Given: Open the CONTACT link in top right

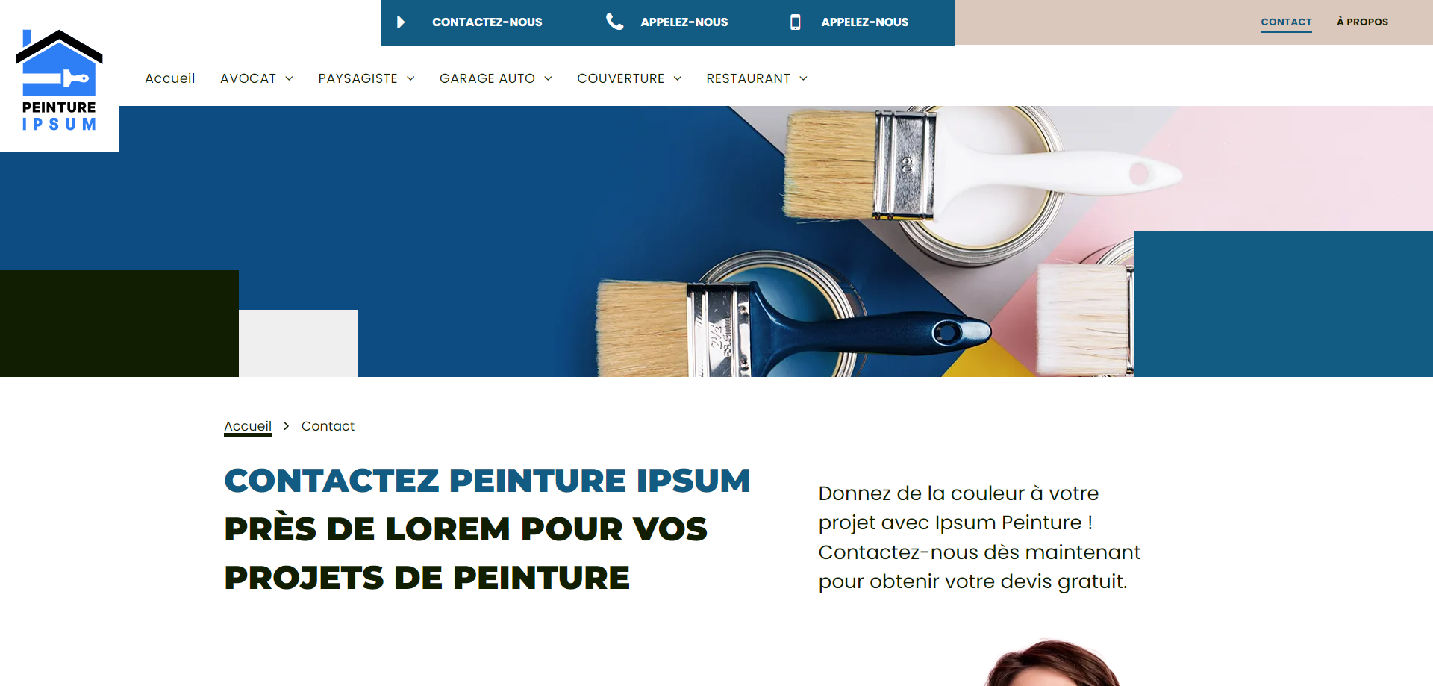Looking at the screenshot, I should (x=1286, y=22).
